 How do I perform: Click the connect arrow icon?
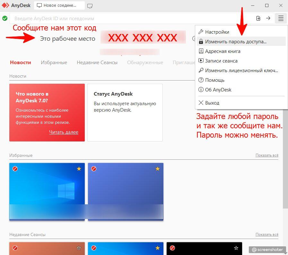(268, 18)
